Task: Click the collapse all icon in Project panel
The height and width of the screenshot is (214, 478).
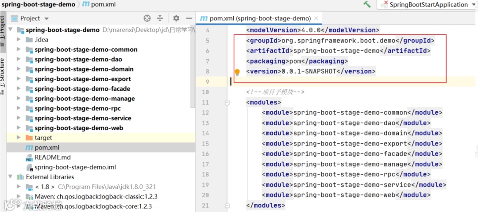Action: (x=160, y=18)
